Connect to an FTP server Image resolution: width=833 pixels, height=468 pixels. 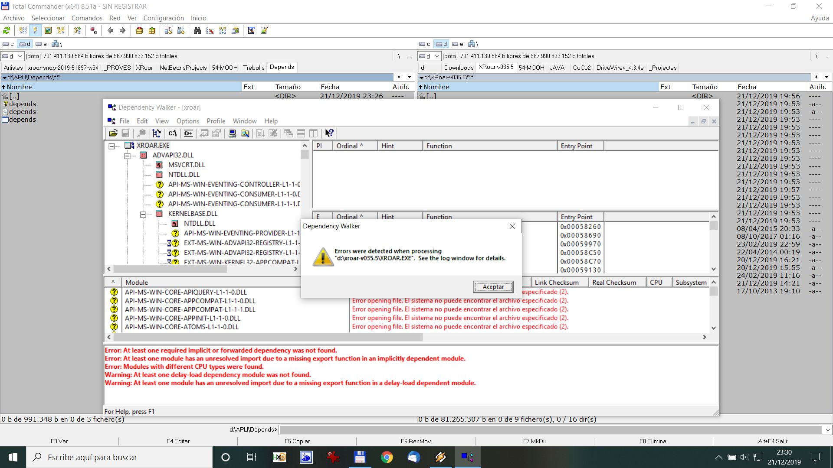point(168,30)
